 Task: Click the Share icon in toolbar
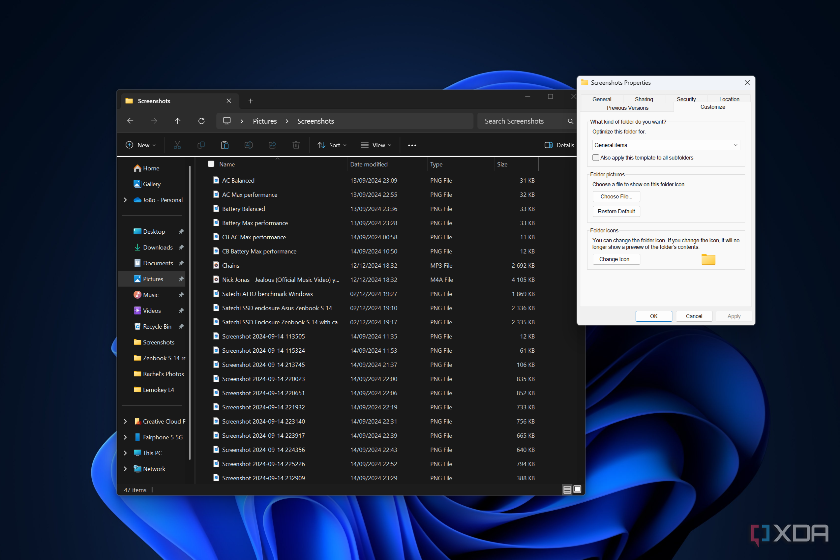pyautogui.click(x=272, y=145)
